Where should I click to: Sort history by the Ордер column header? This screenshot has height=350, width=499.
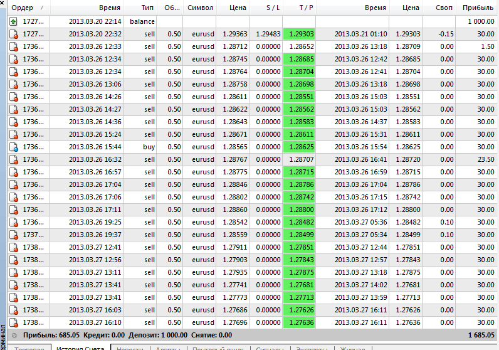tap(29, 8)
